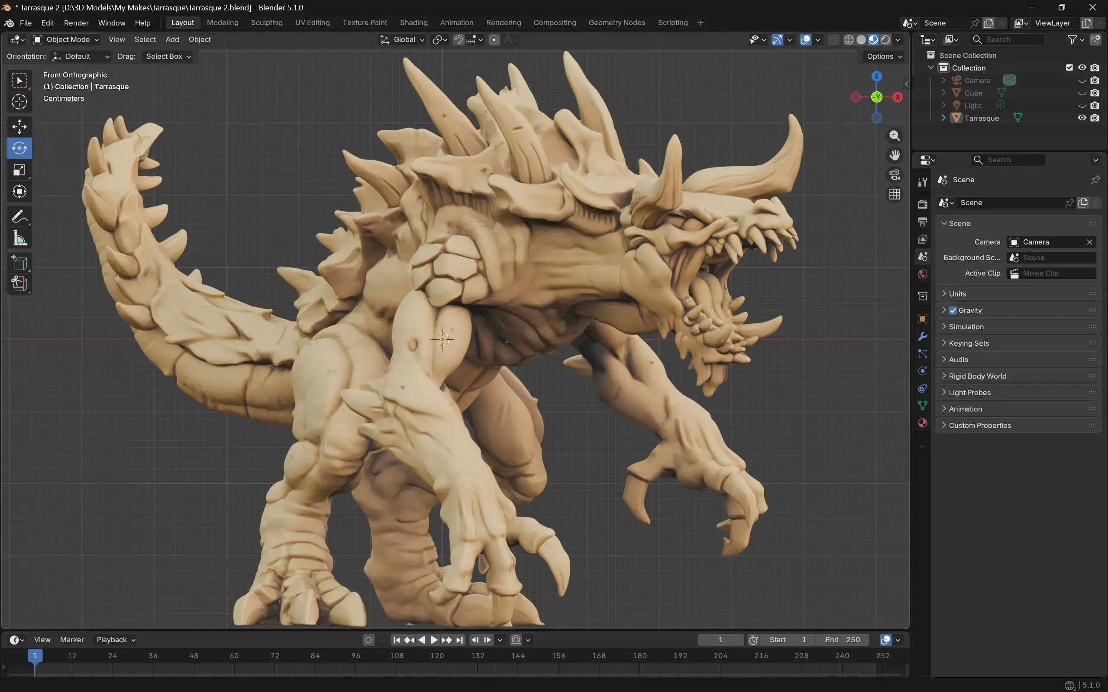
Task: Switch to rendered viewport shading
Action: tap(885, 40)
